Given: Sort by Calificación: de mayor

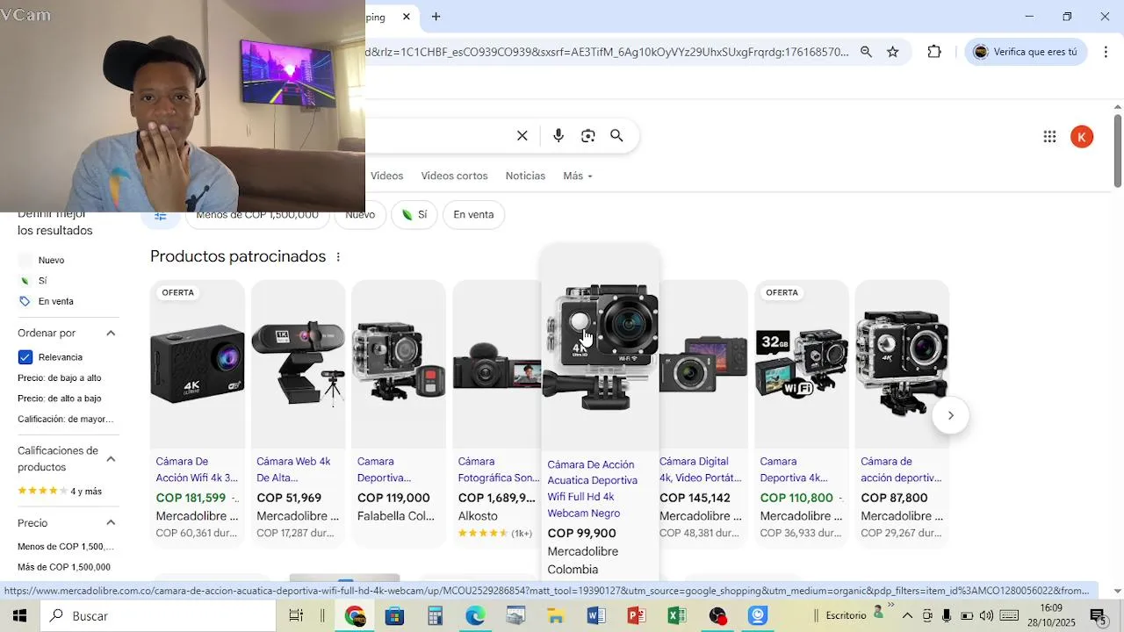Looking at the screenshot, I should (x=65, y=419).
